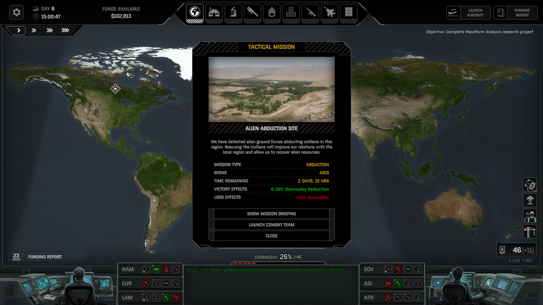
Task: Select the base marker on North America
Action: 115,89
